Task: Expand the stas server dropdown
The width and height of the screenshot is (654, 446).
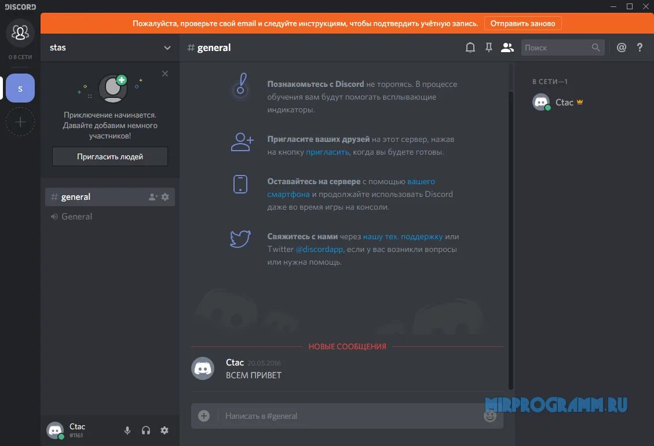Action: (167, 47)
